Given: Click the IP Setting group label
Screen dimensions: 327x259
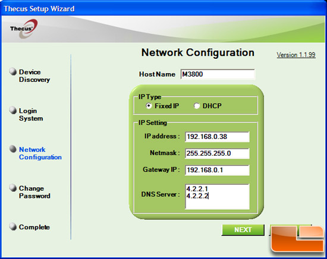Looking at the screenshot, I should (153, 122).
